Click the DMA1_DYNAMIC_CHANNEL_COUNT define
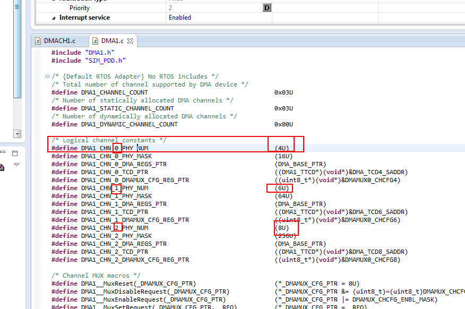The height and width of the screenshot is (309, 465). coord(130,125)
